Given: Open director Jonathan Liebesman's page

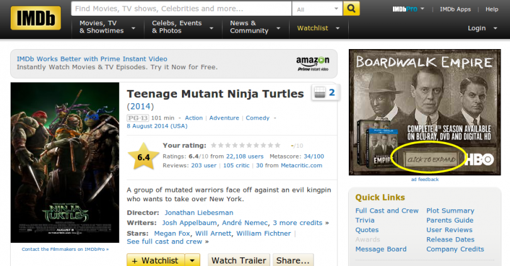Looking at the screenshot, I should click(x=199, y=213).
